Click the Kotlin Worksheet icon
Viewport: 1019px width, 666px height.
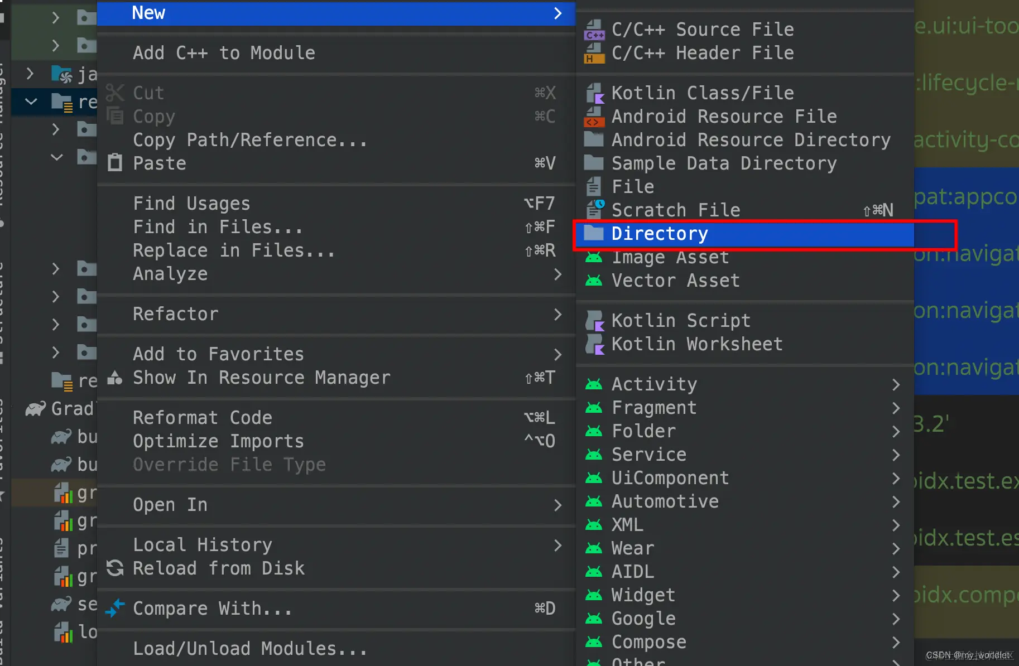click(x=595, y=345)
